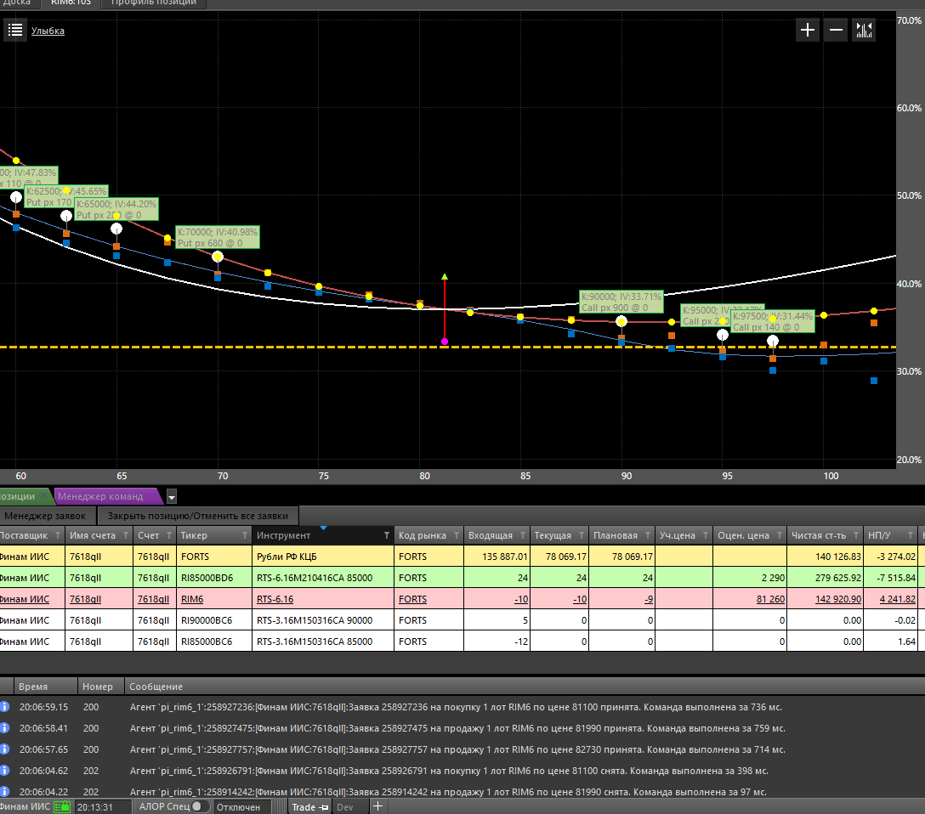Click the filter icon in Инструмент column
Viewport: 925px width, 814px height.
387,535
